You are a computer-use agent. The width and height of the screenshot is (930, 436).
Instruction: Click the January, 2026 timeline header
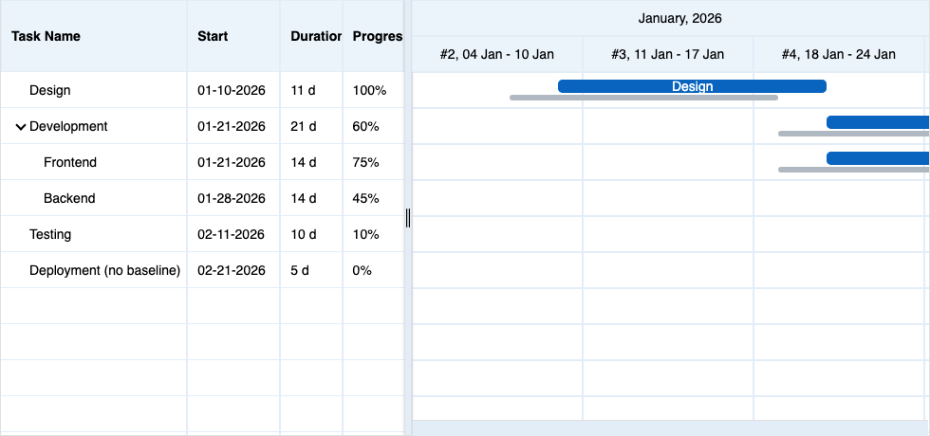coord(679,18)
